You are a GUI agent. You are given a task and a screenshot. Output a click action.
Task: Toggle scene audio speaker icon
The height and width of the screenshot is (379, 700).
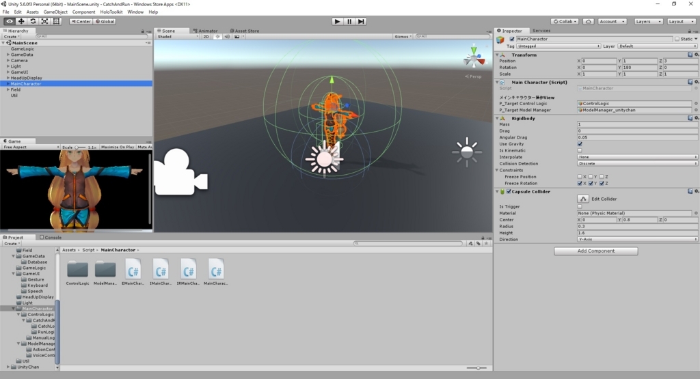(227, 37)
